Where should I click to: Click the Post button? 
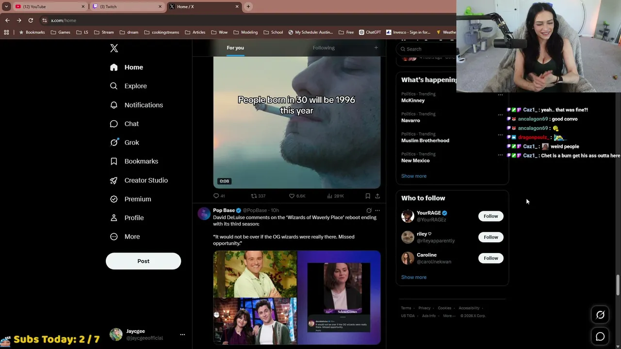point(143,261)
